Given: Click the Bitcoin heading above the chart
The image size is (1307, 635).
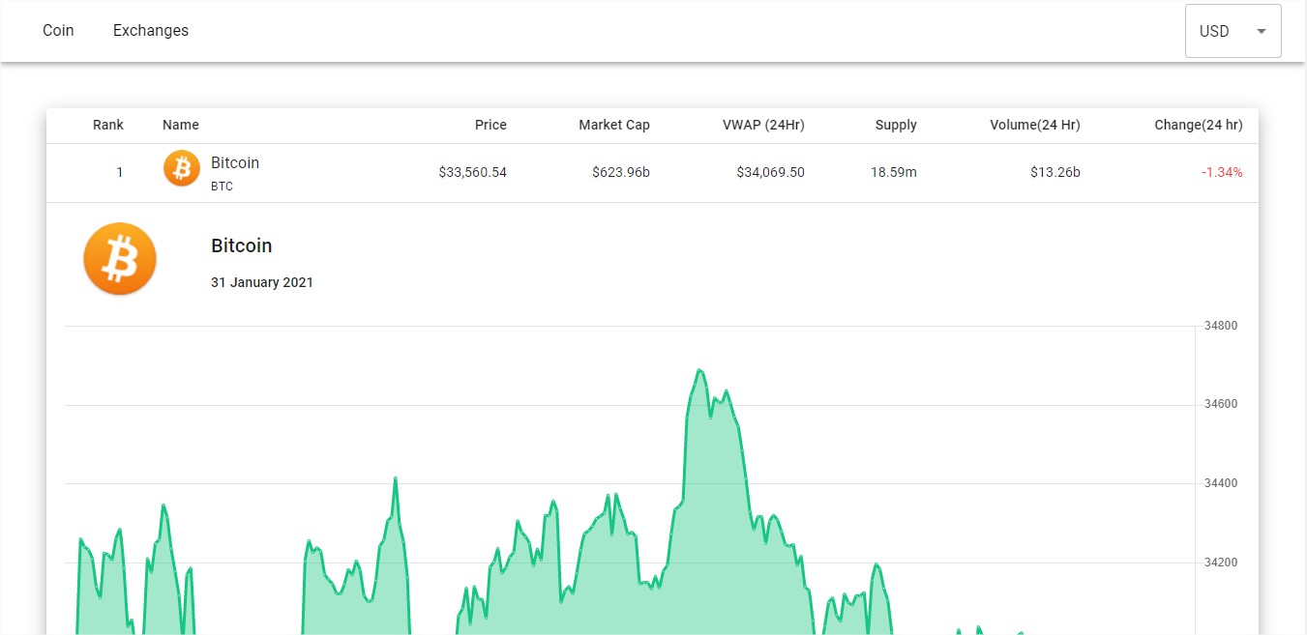Looking at the screenshot, I should click(241, 245).
